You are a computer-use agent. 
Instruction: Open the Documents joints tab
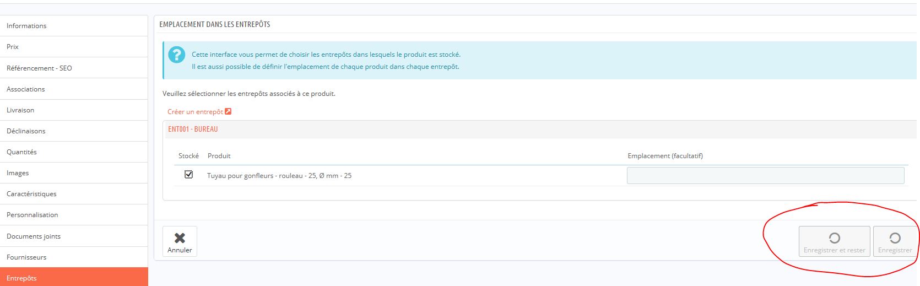(74, 236)
